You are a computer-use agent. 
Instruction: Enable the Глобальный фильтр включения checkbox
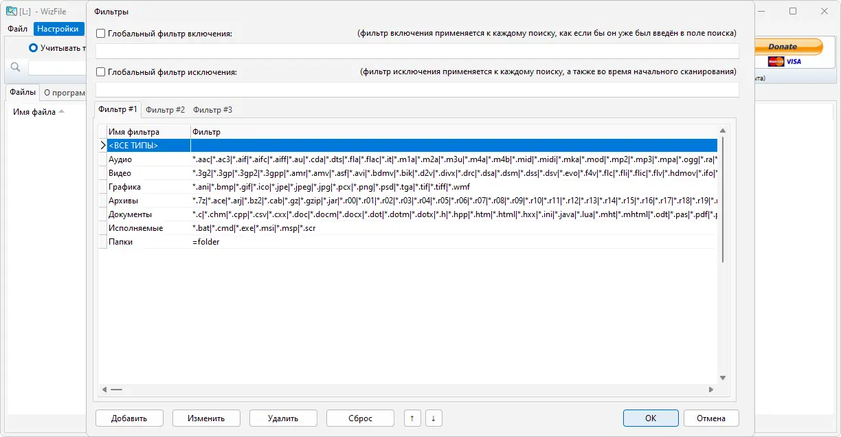[x=101, y=33]
